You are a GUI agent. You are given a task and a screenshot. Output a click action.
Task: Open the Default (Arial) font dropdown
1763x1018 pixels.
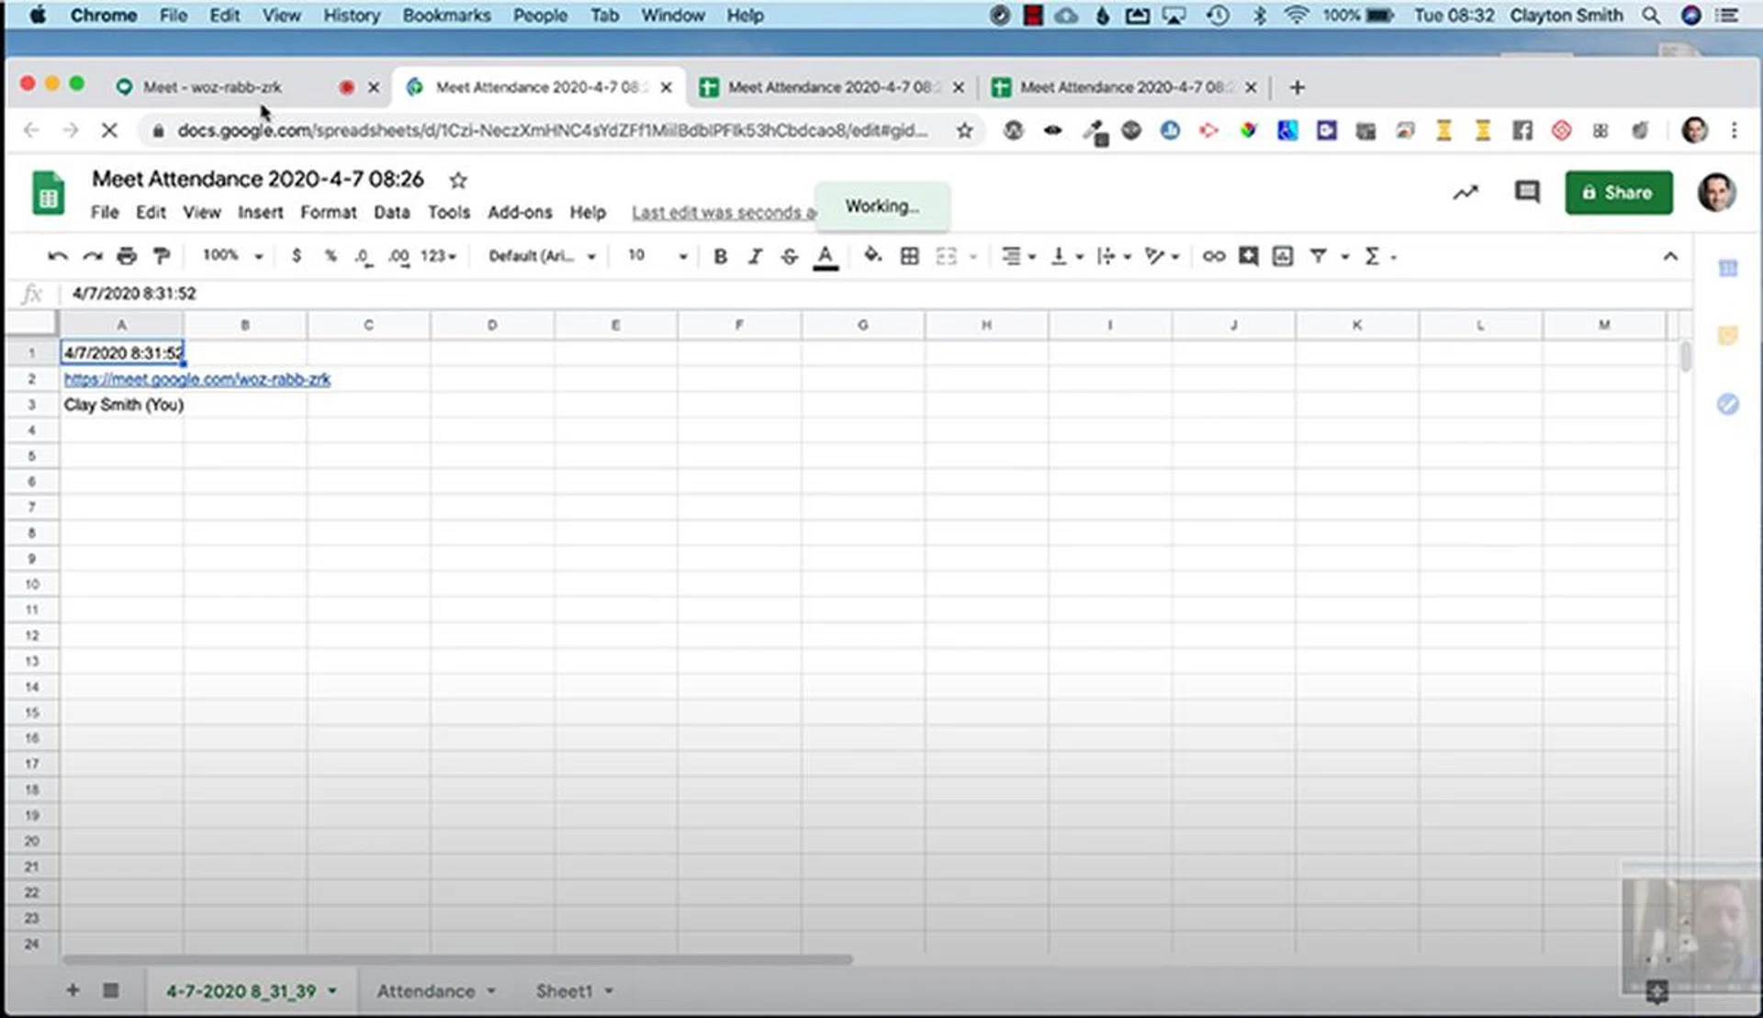pyautogui.click(x=542, y=256)
